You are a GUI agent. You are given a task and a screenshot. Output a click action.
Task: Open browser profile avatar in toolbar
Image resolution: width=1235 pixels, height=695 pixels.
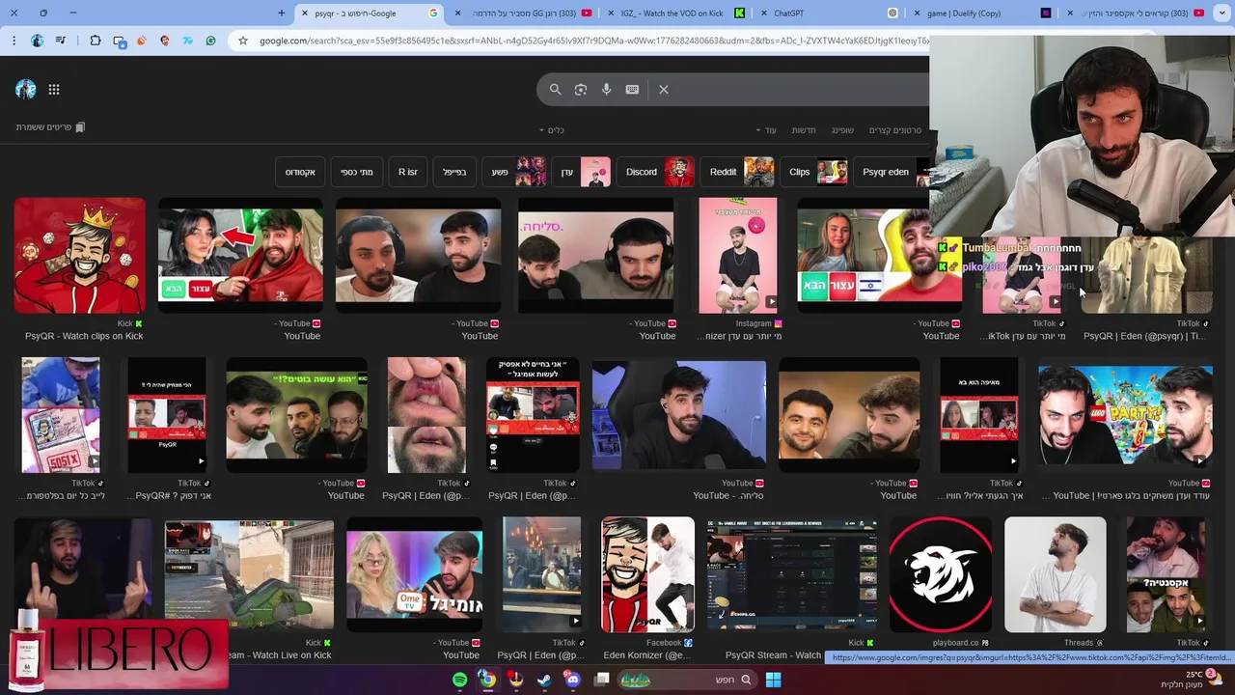click(38, 41)
